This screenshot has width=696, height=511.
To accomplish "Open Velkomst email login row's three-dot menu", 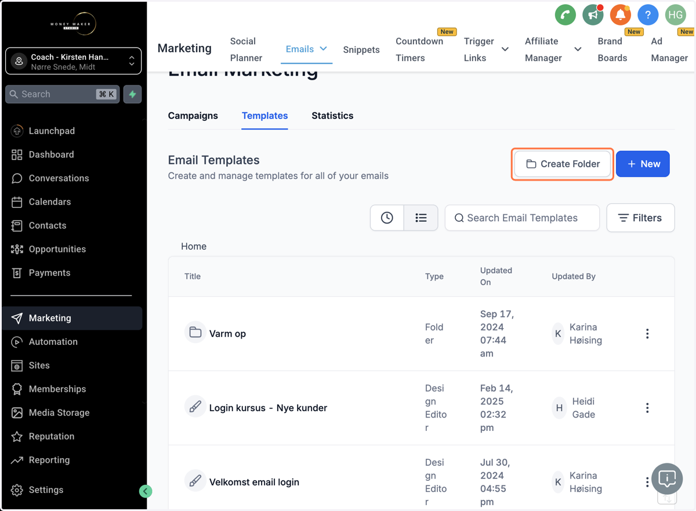I will (647, 482).
